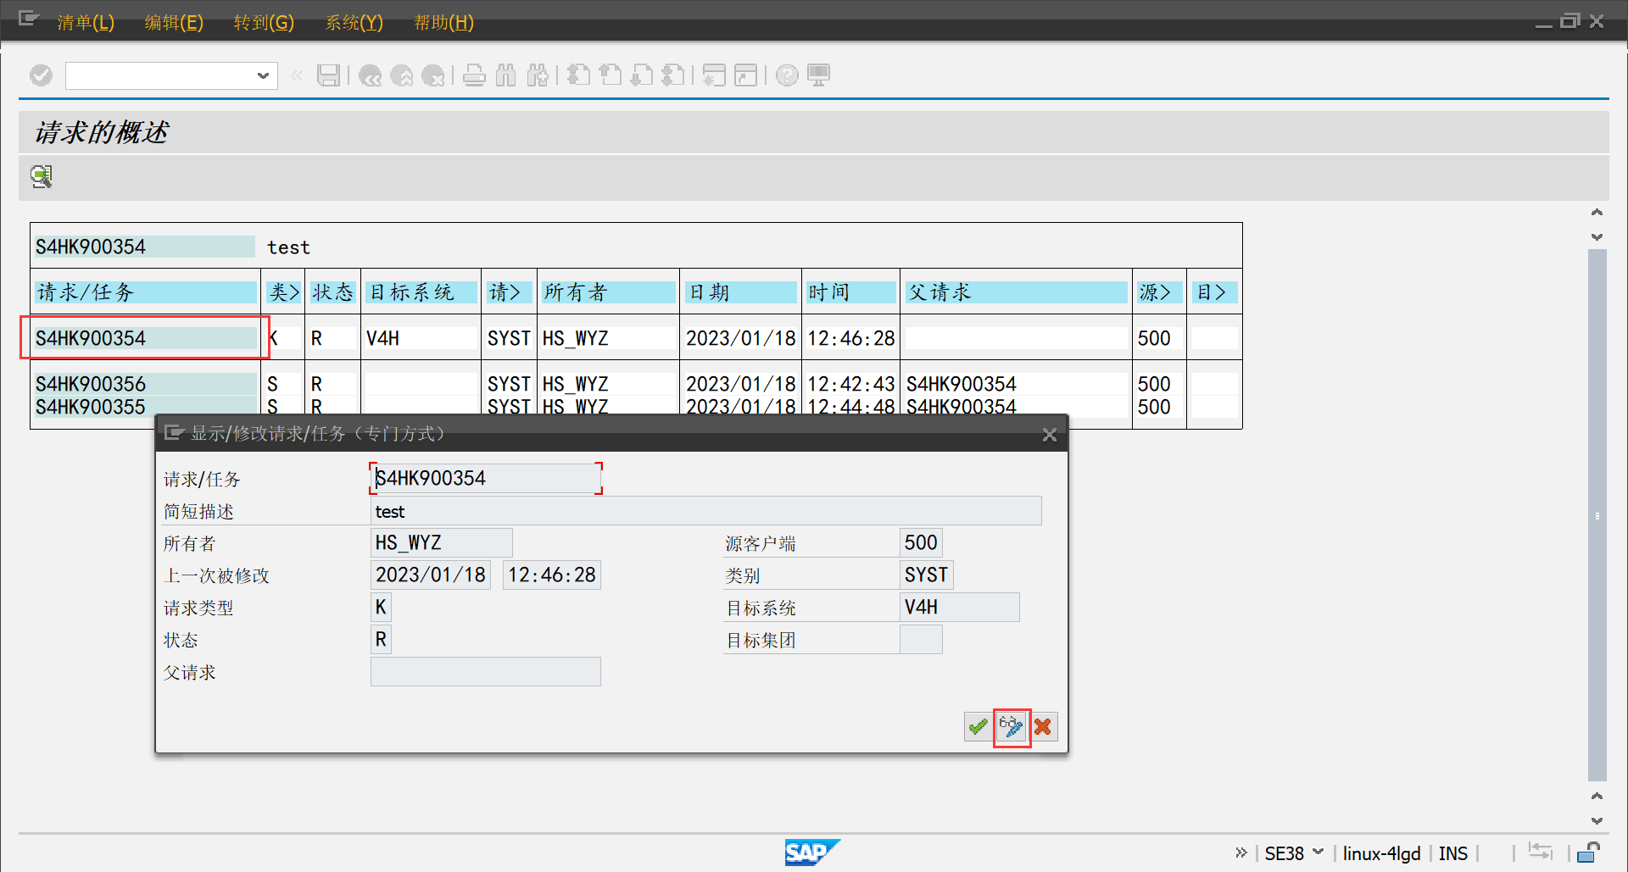1628x872 pixels.
Task: Click the 请求类型 field showing K
Action: 381,607
